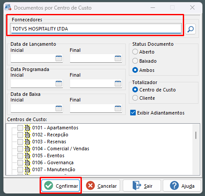Open calendar for Data de Lançamento Final
This screenshot has height=196, width=205.
[118, 58]
